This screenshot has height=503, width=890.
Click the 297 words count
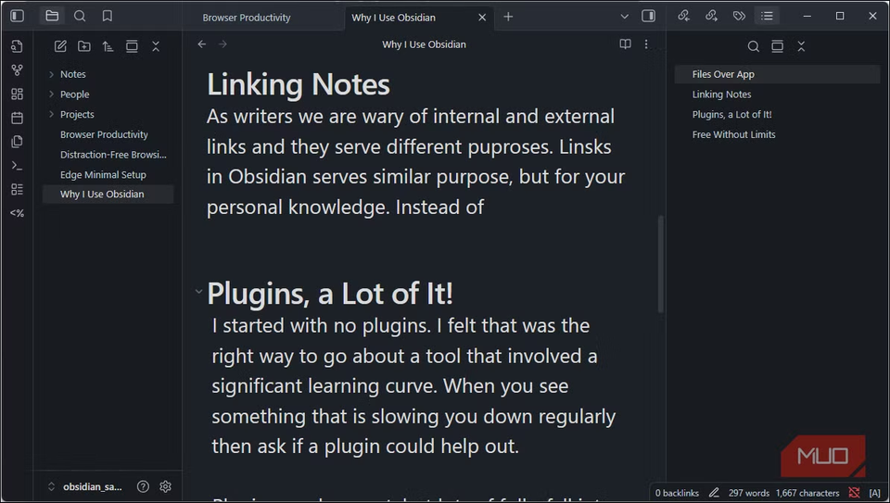[x=749, y=493]
